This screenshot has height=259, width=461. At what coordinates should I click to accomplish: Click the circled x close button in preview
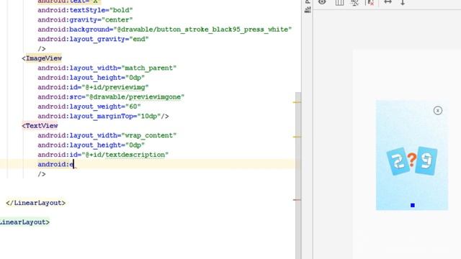tap(437, 110)
